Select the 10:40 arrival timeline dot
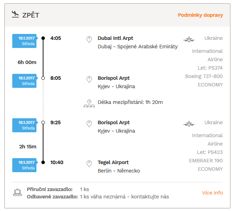This screenshot has width=232, height=211. [x=43, y=162]
